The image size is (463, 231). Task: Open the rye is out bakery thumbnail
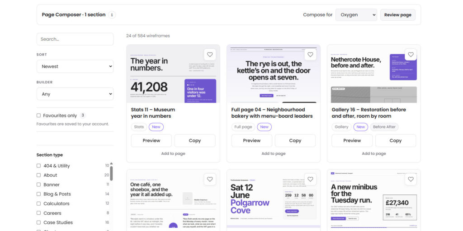[274, 74]
